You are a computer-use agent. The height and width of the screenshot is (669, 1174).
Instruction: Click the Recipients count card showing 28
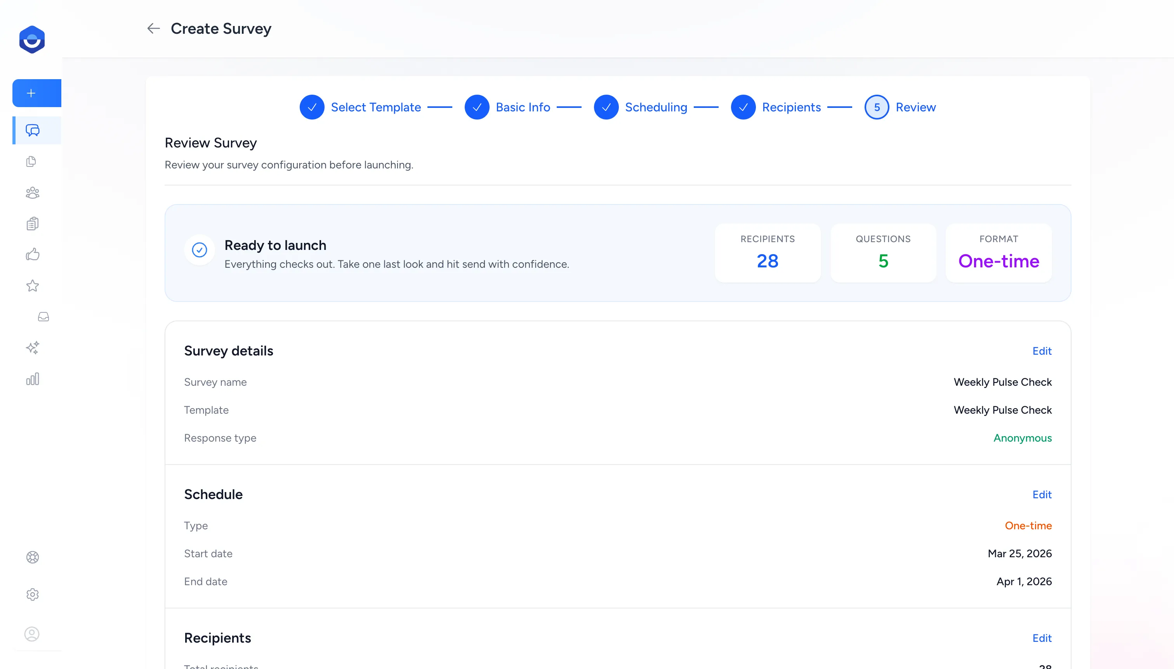pyautogui.click(x=767, y=253)
